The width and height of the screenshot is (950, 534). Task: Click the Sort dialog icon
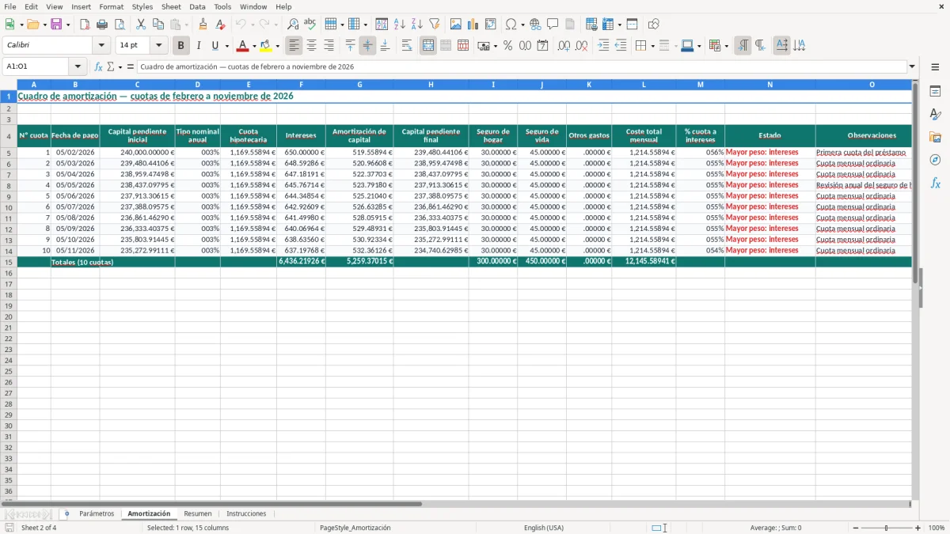tap(382, 25)
